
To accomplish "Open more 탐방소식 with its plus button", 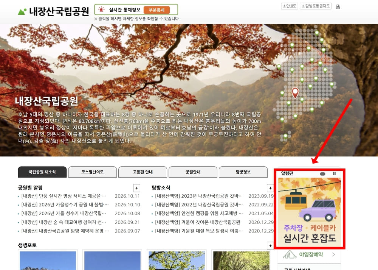I will click(270, 188).
